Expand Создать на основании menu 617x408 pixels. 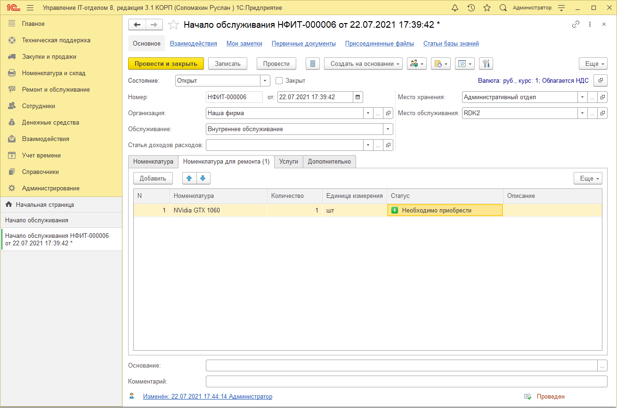point(363,63)
